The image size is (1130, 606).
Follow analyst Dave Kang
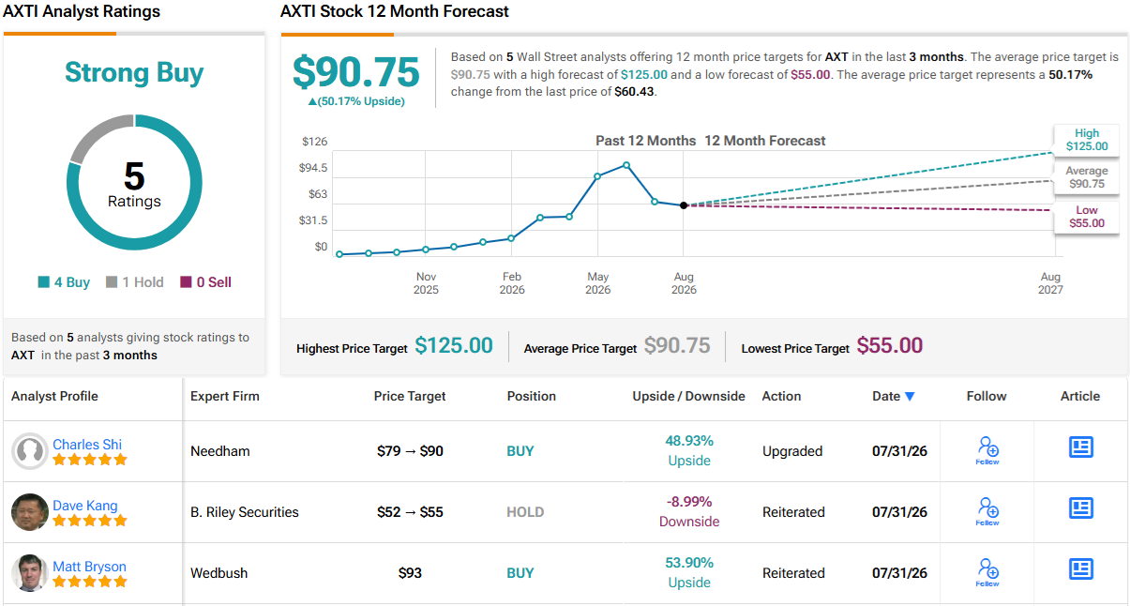987,511
